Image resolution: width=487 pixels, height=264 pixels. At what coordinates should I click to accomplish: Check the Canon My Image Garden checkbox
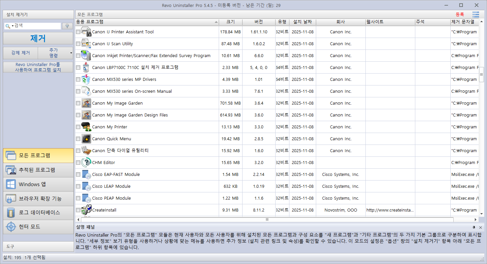click(78, 103)
